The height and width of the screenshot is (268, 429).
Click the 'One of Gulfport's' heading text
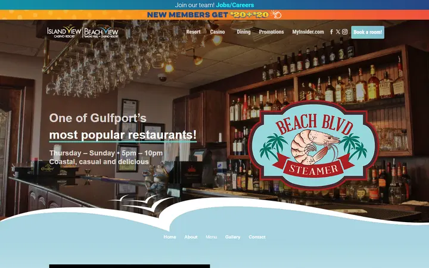98,118
